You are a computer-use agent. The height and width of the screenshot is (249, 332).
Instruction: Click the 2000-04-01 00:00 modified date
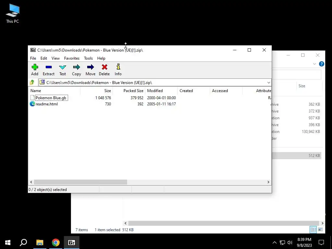coord(161,98)
